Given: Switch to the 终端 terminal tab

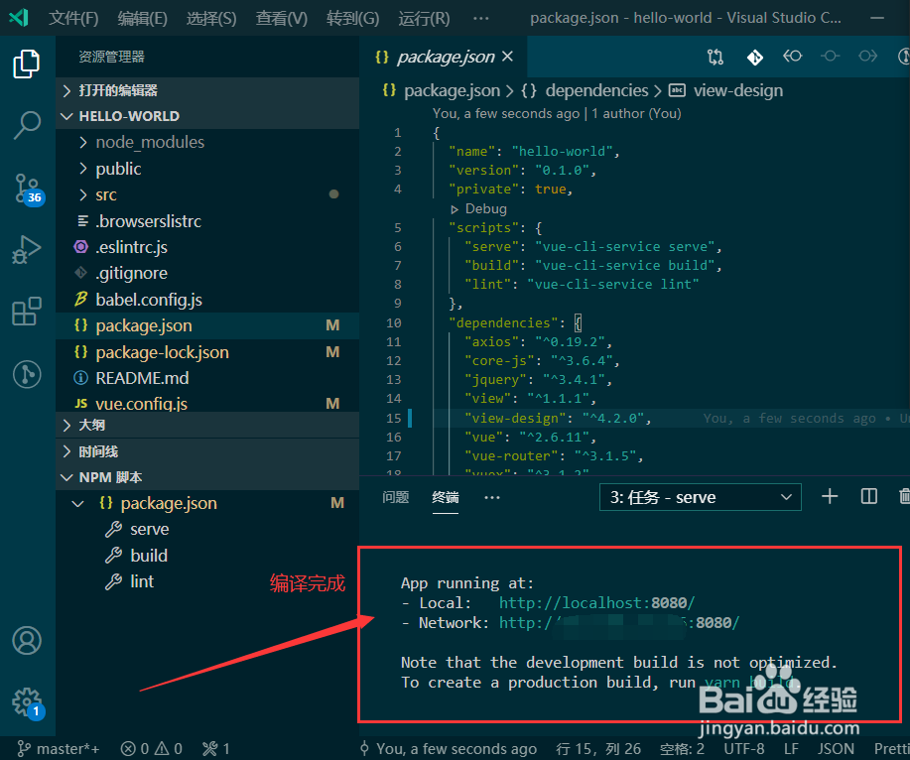Looking at the screenshot, I should pos(446,497).
